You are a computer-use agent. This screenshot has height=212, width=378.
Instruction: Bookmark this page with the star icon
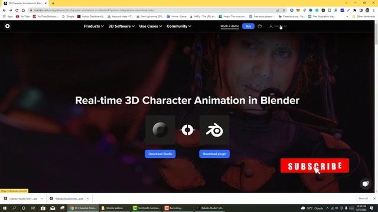click(x=284, y=11)
